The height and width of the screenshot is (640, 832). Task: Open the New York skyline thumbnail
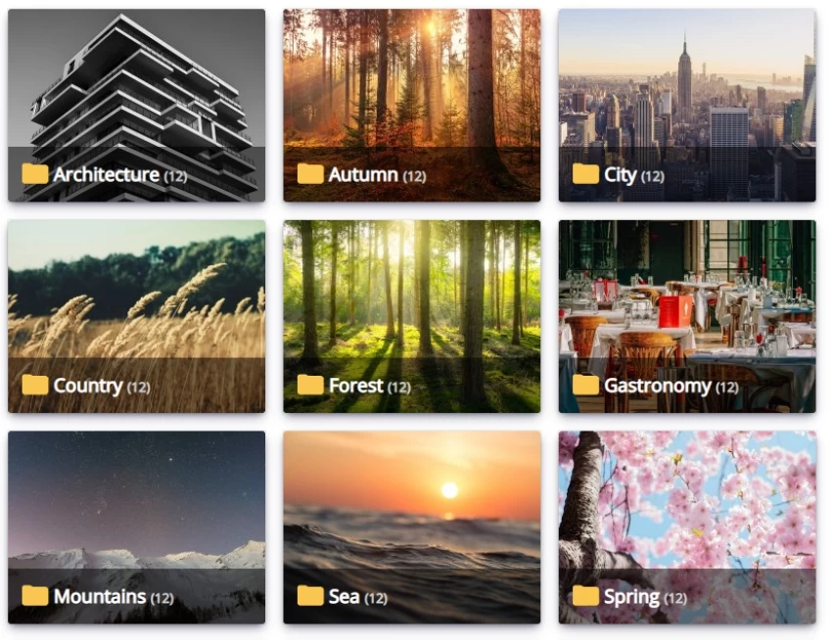click(687, 105)
